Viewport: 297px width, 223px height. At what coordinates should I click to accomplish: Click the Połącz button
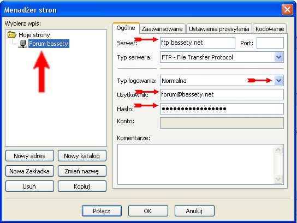click(x=102, y=210)
